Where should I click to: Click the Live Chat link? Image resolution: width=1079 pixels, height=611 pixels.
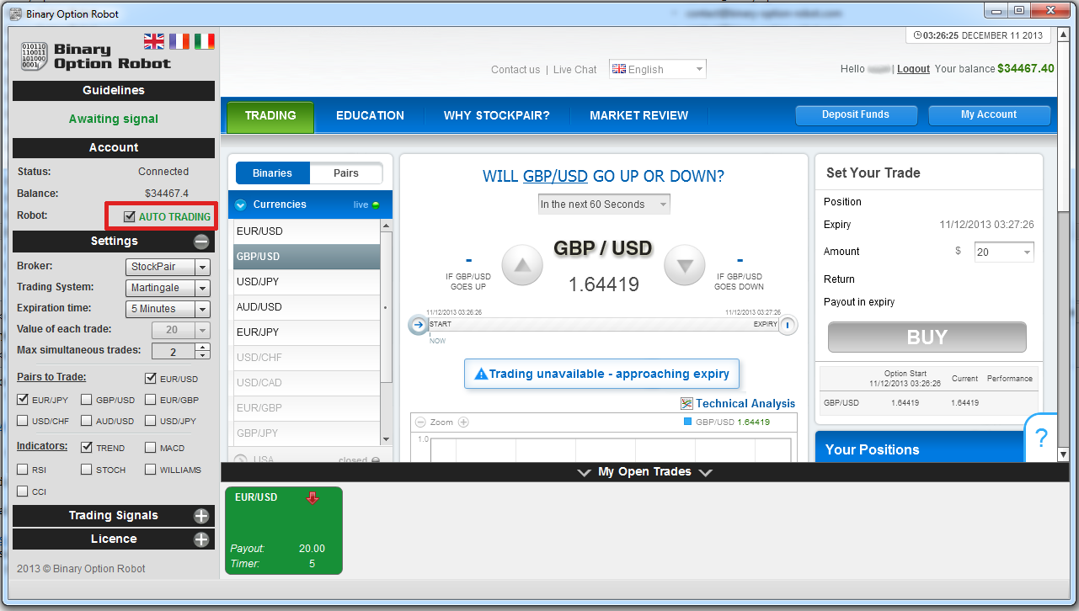pyautogui.click(x=575, y=70)
